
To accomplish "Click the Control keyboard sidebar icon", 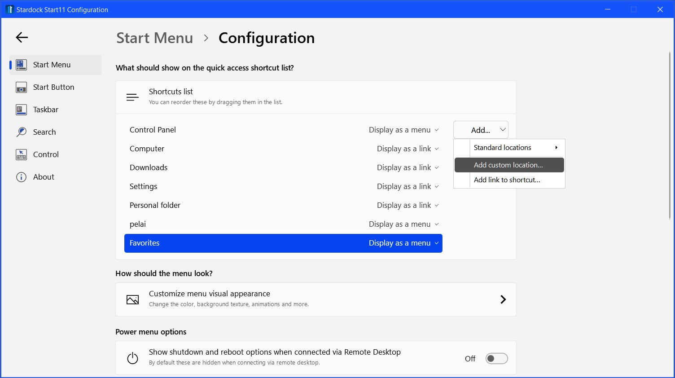I will tap(21, 154).
